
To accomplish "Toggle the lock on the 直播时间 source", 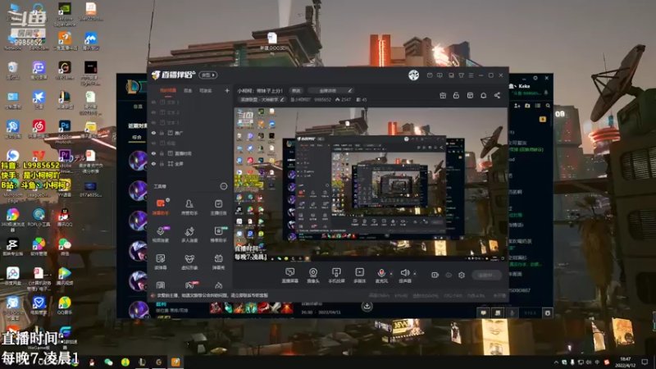I will [x=162, y=153].
